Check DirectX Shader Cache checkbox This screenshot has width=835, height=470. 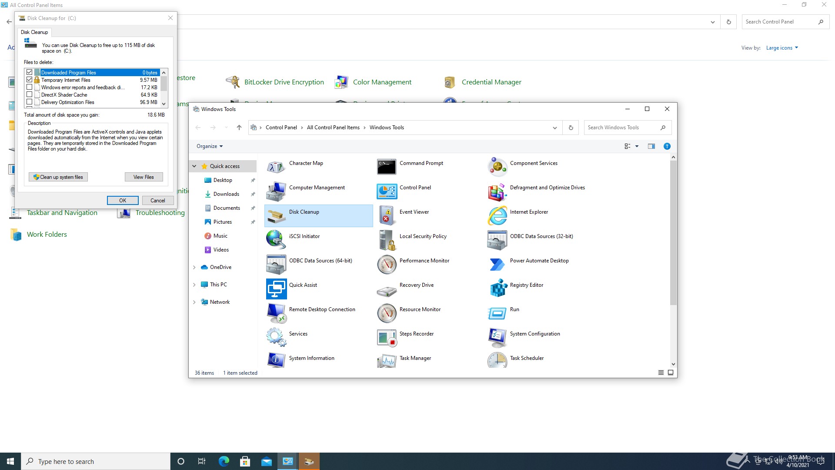point(30,94)
